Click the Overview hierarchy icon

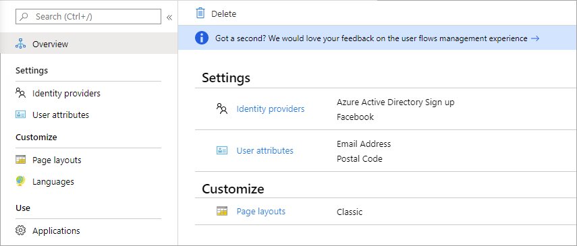[x=20, y=44]
